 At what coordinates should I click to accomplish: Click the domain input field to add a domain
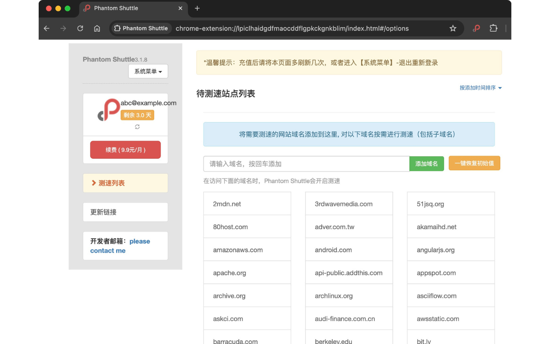[306, 163]
